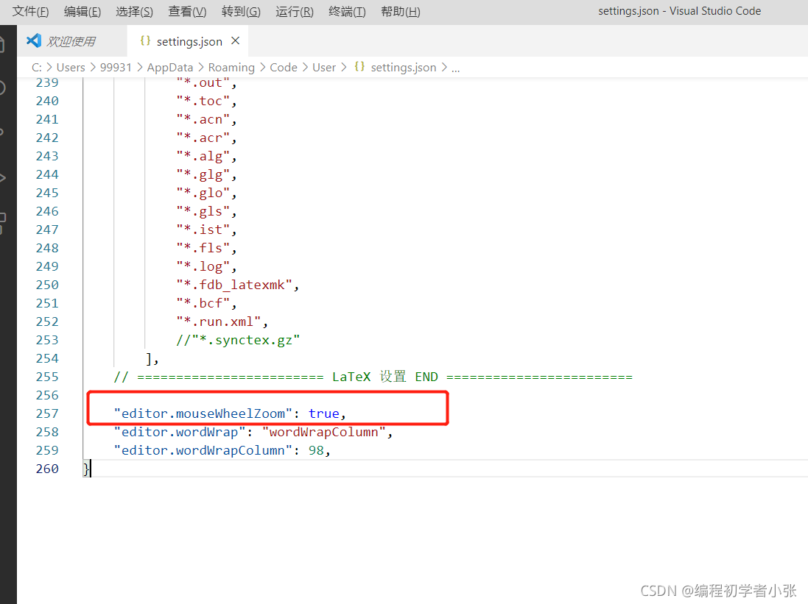Screen dimensions: 808x604
Task: Open the 文件(F) menu
Action: tap(30, 11)
